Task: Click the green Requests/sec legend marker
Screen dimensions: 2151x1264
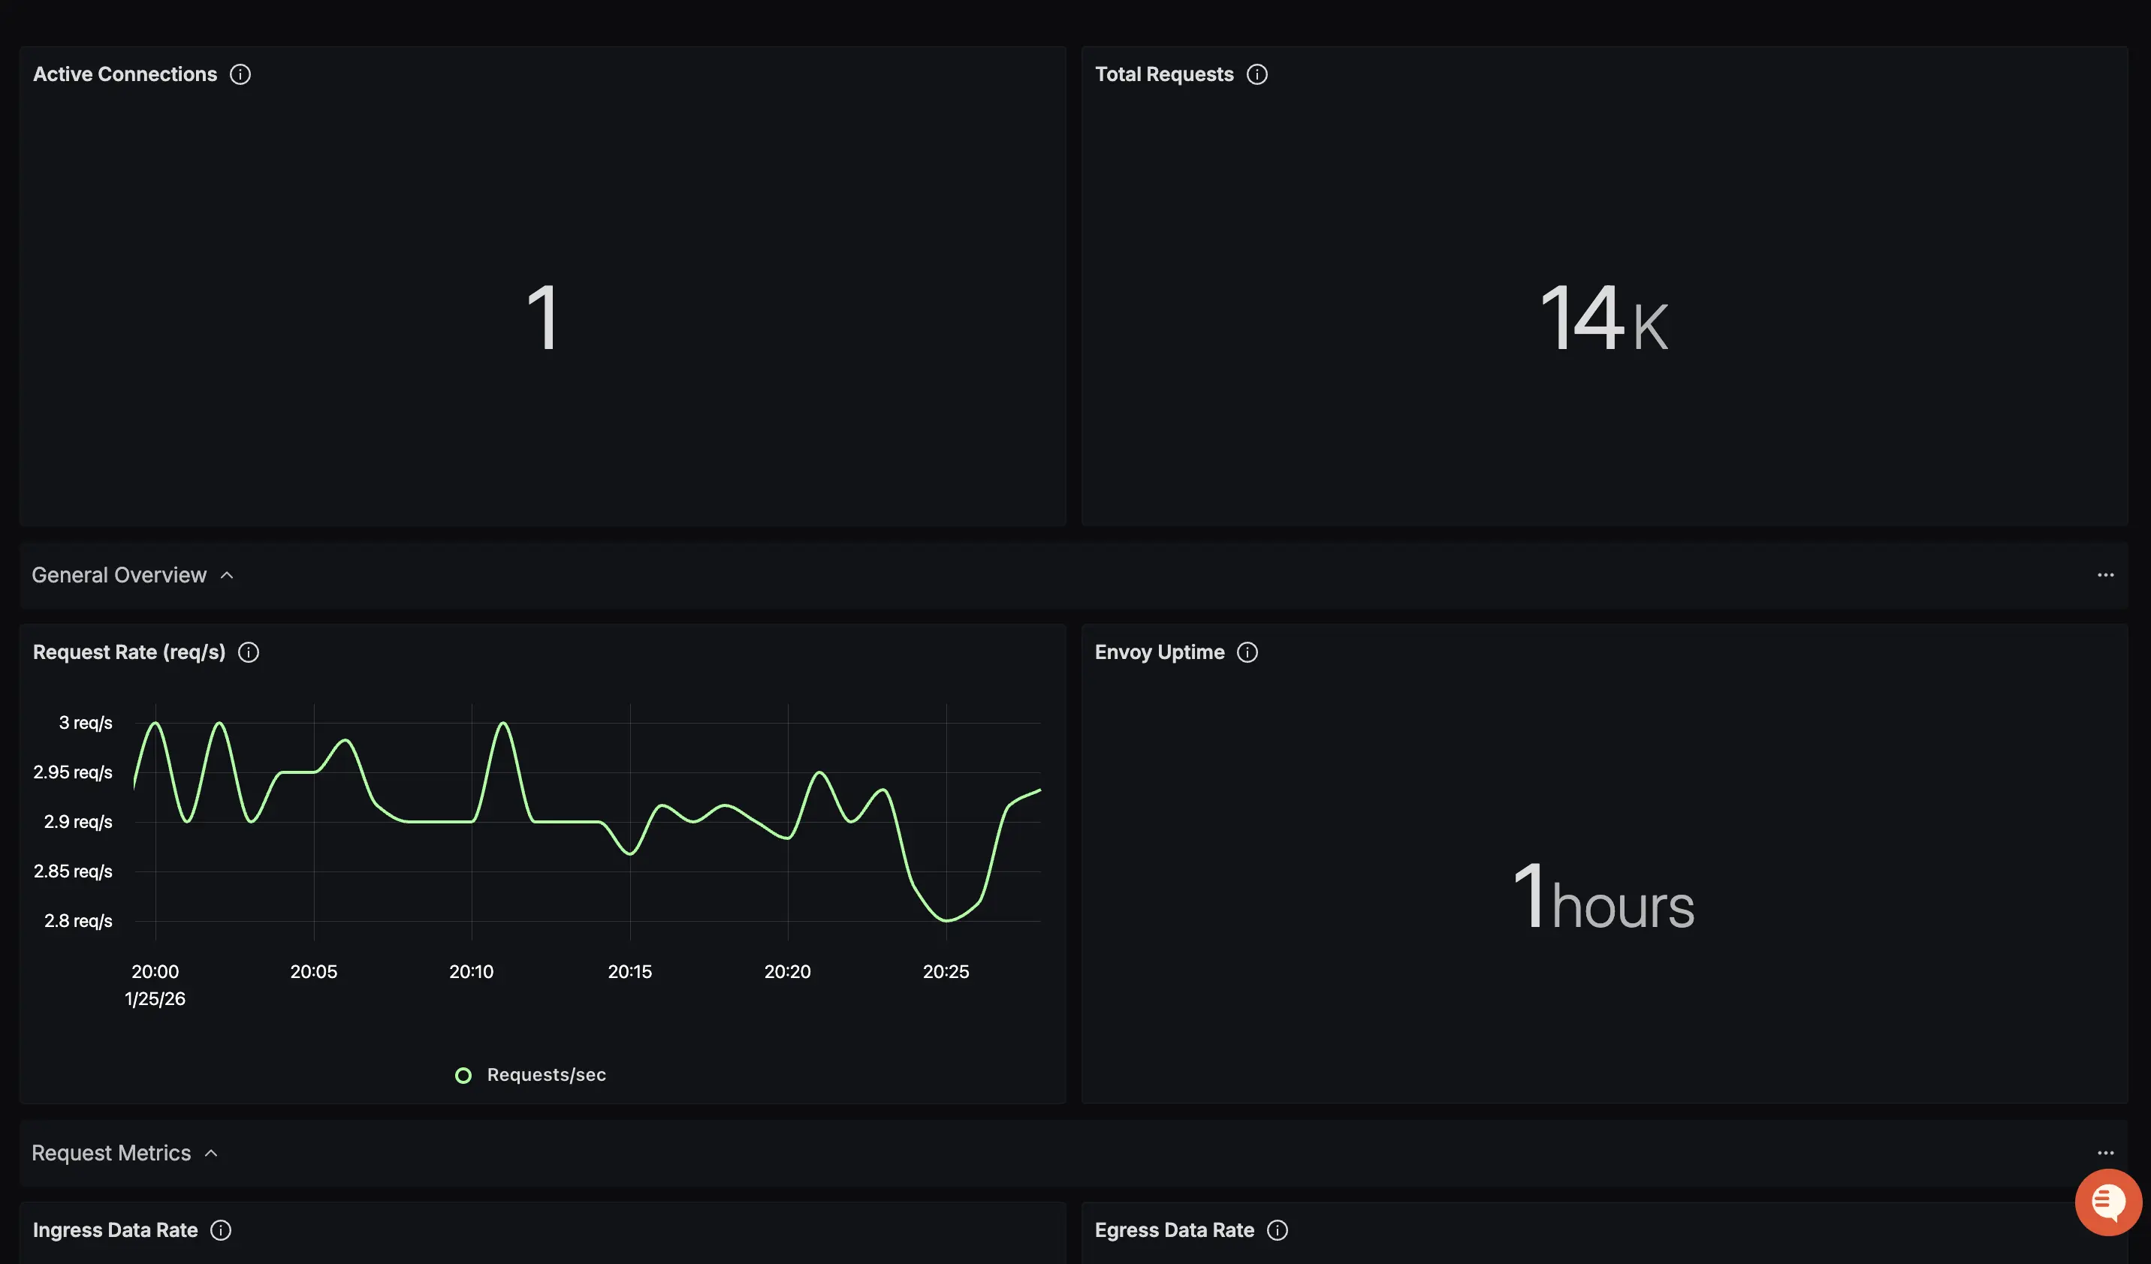Action: pos(463,1076)
